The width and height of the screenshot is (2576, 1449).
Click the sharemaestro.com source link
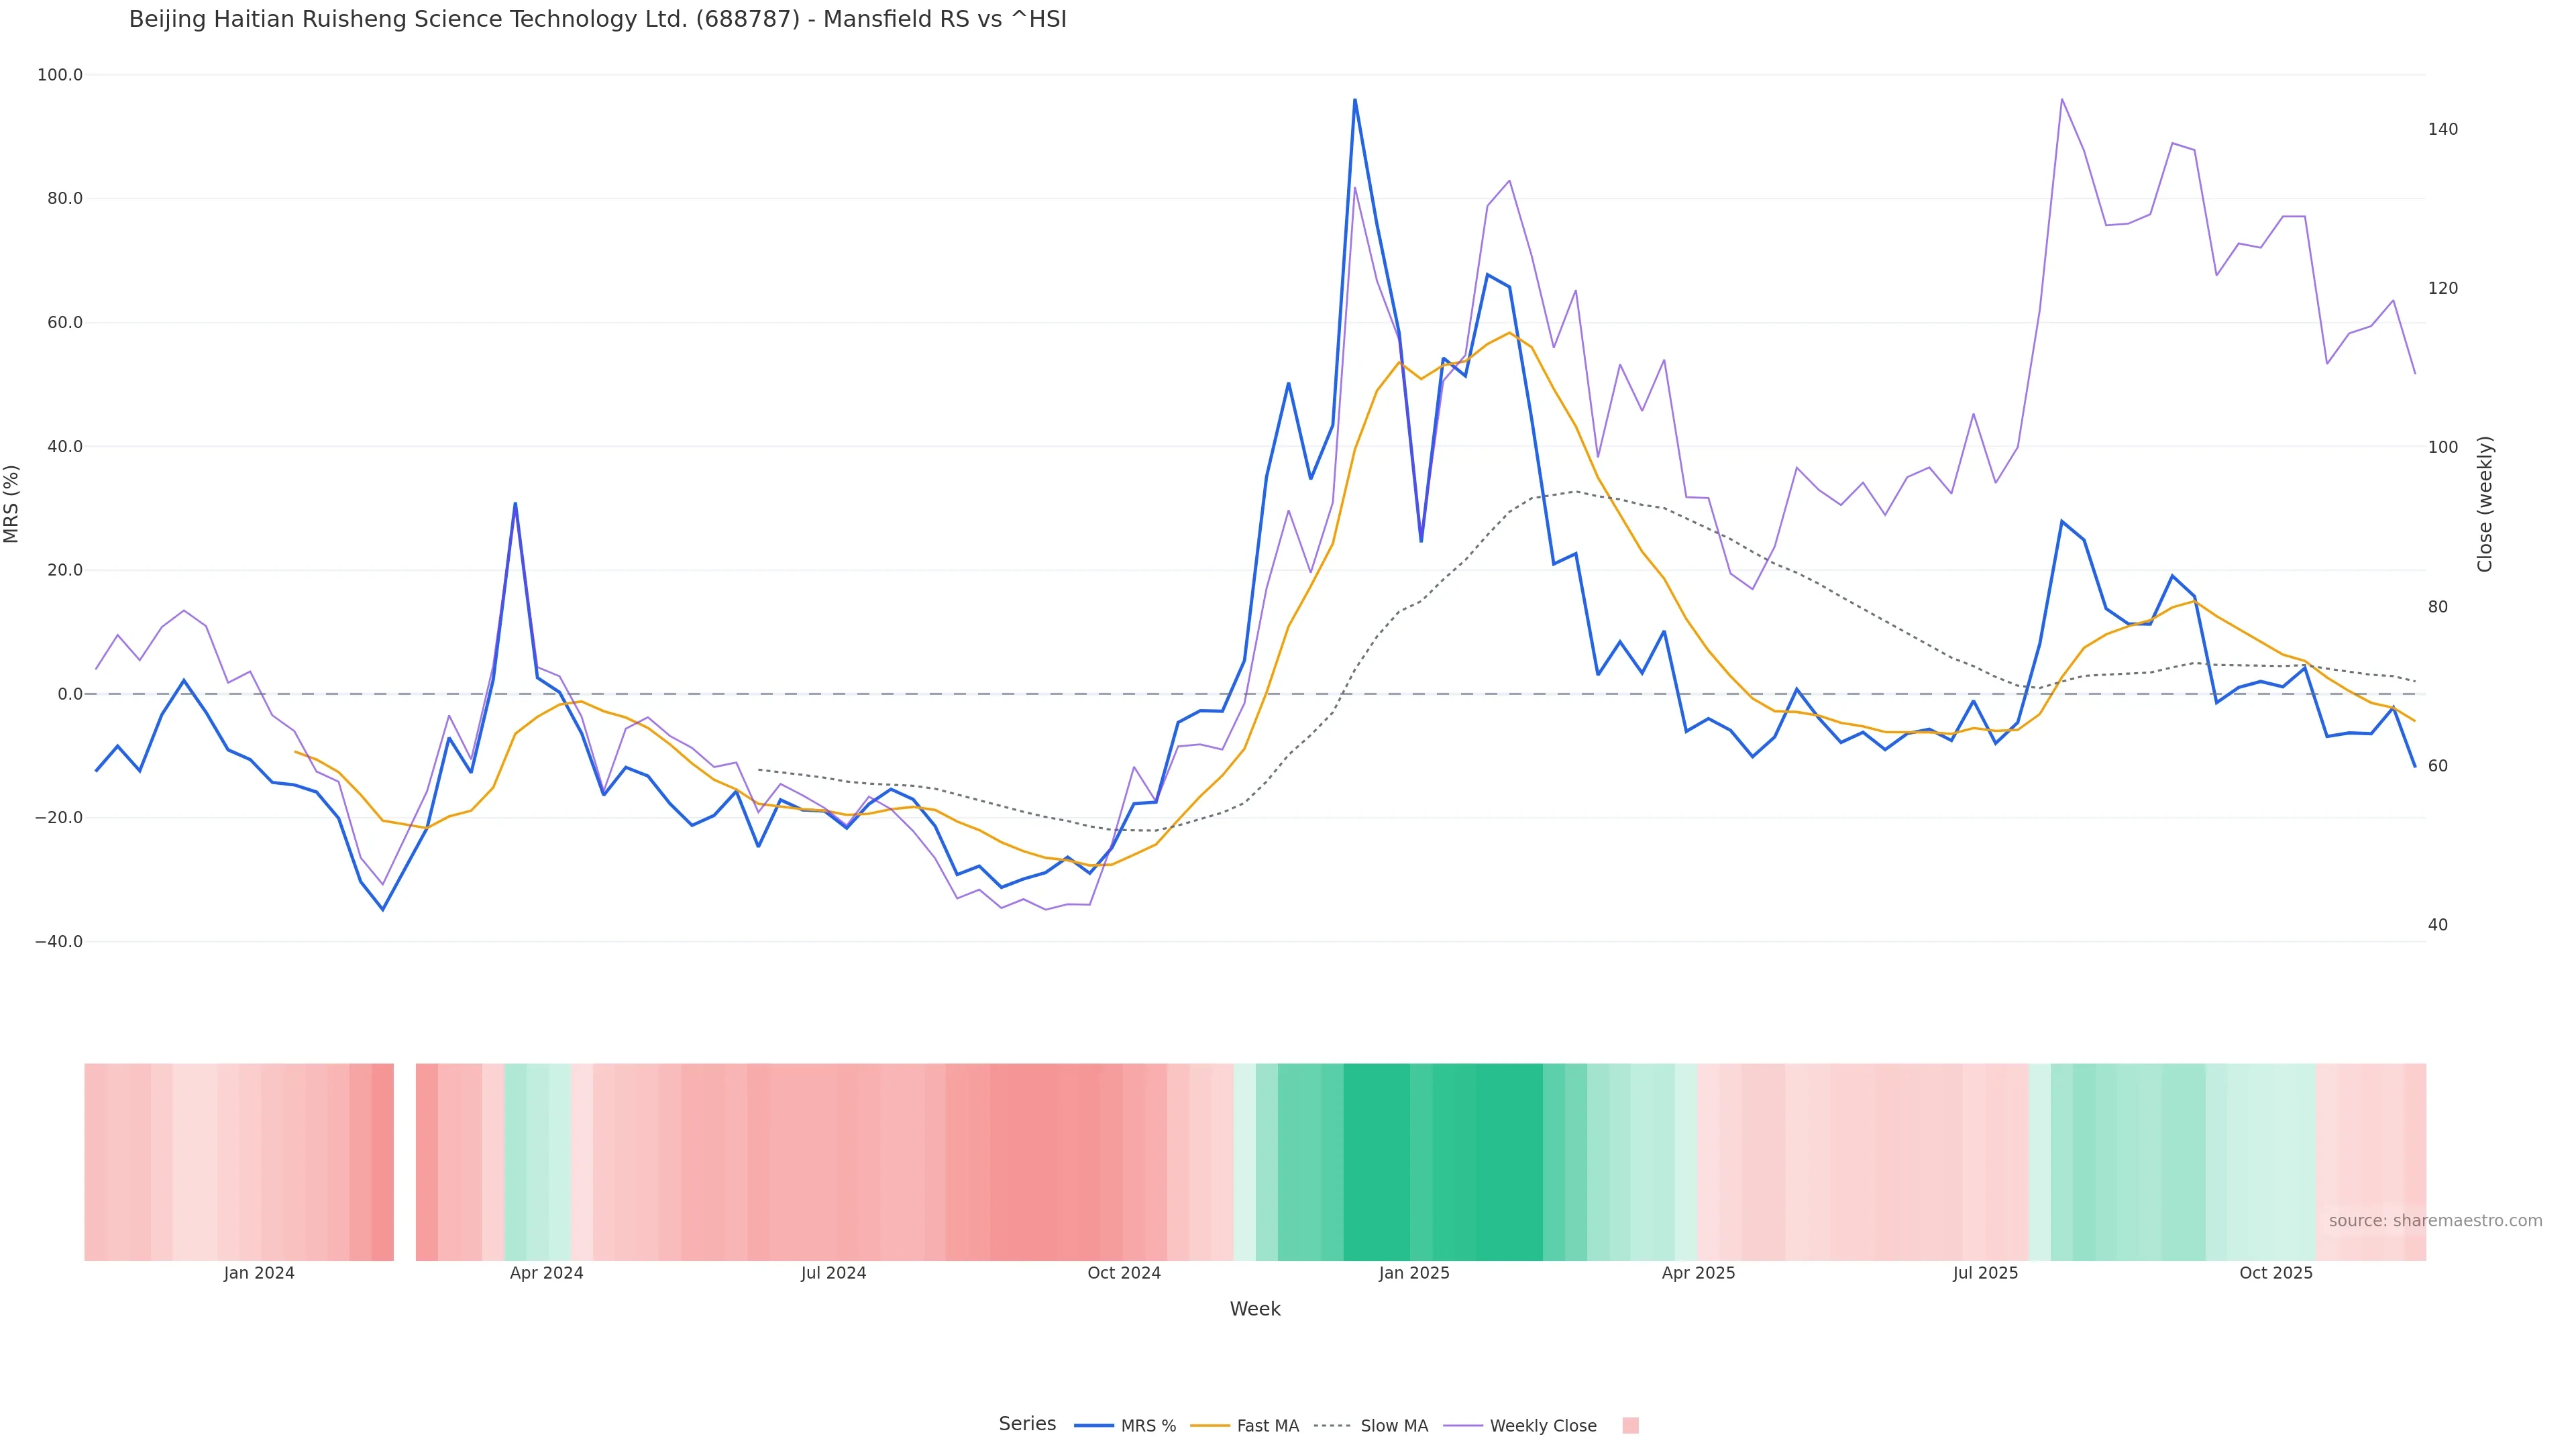point(2434,1221)
